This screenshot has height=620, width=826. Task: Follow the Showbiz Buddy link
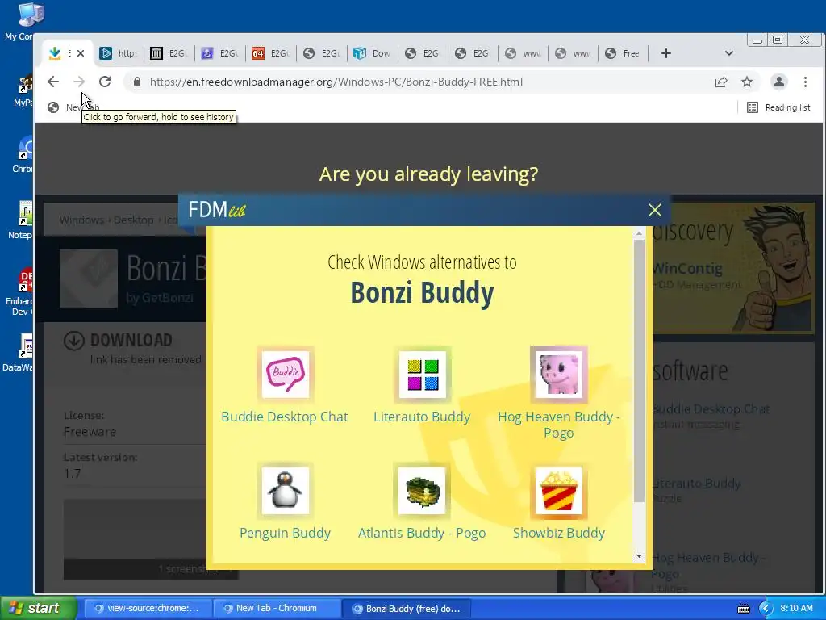pos(559,533)
